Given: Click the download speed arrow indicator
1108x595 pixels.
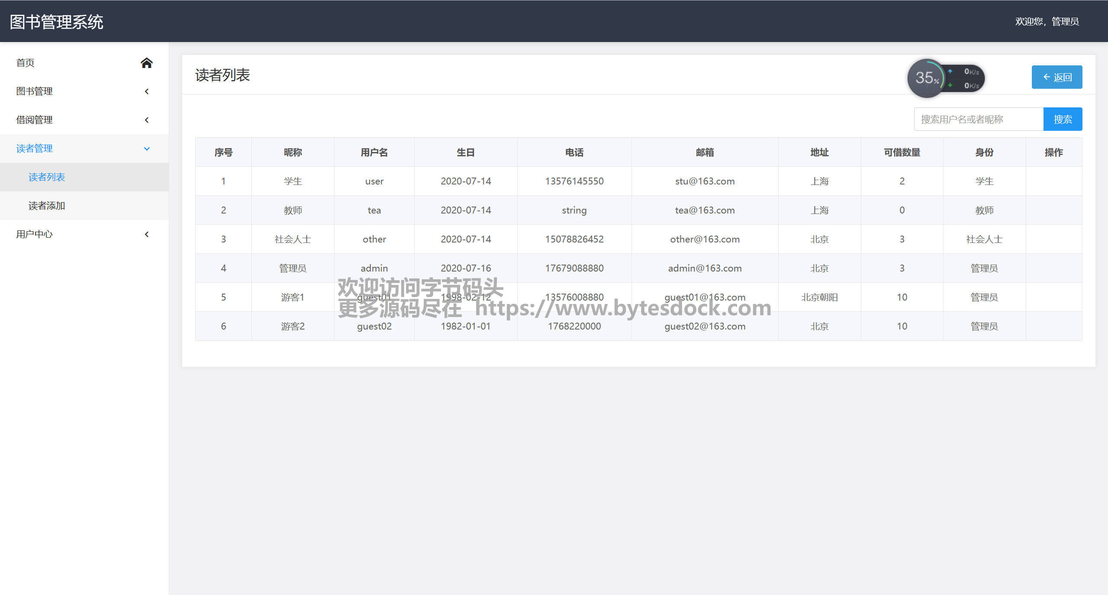Looking at the screenshot, I should click(950, 85).
